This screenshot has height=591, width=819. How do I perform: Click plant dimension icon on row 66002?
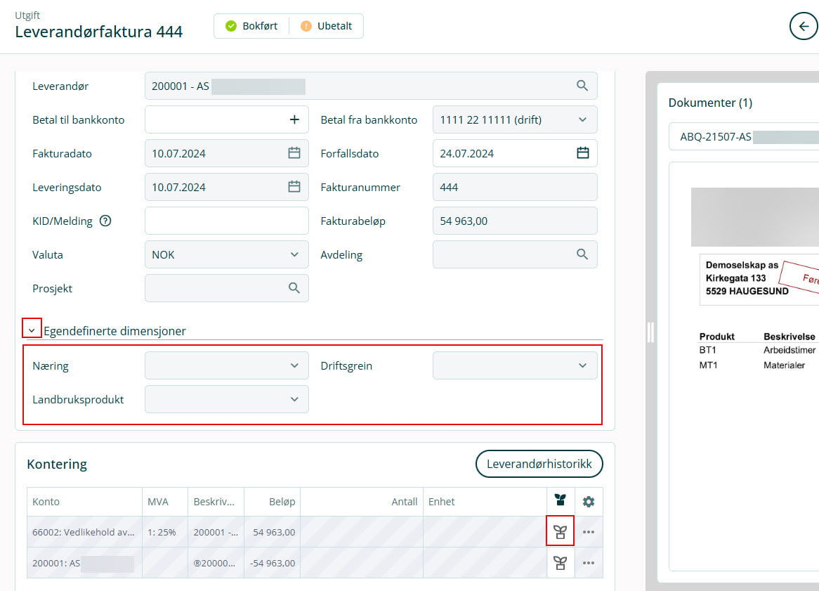click(560, 532)
